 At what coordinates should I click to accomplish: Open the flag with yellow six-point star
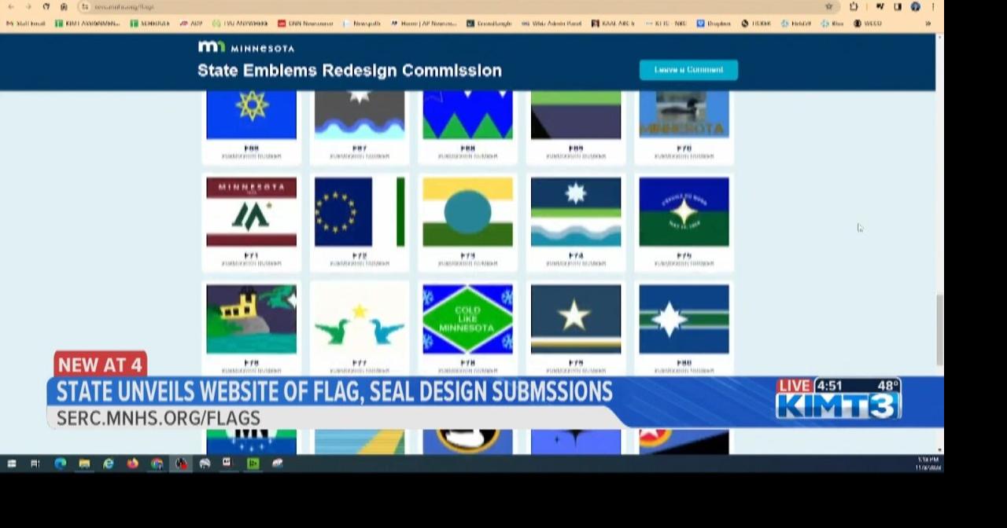pyautogui.click(x=252, y=115)
